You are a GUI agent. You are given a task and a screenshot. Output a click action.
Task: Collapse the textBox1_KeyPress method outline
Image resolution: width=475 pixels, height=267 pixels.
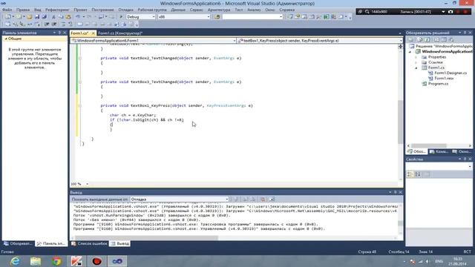[x=80, y=105]
